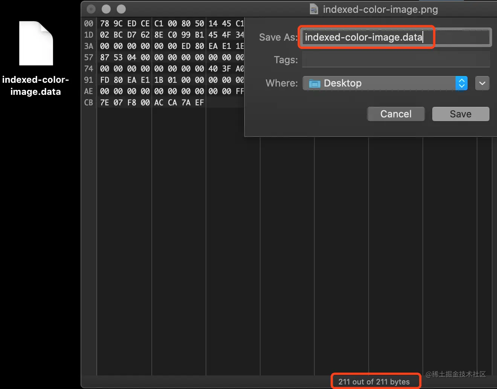This screenshot has width=497, height=389.
Task: Save the file as indexed-color-image.data
Action: click(460, 114)
